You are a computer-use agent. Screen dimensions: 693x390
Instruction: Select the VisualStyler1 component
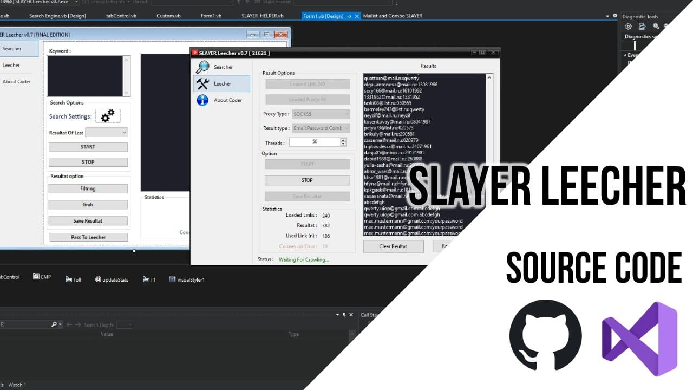click(187, 279)
